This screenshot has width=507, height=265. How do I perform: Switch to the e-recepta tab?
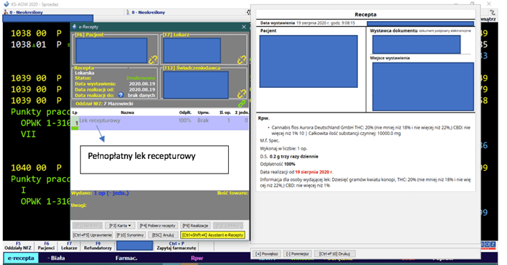[x=21, y=258]
